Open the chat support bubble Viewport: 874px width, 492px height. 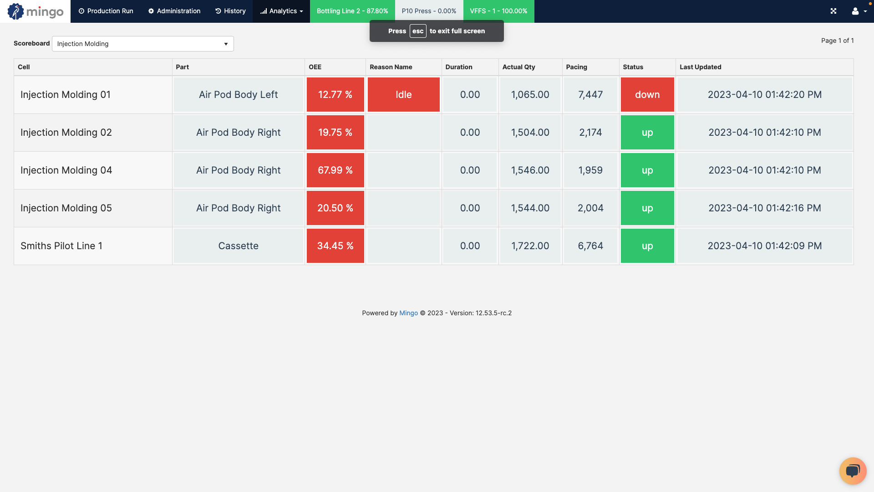click(853, 471)
